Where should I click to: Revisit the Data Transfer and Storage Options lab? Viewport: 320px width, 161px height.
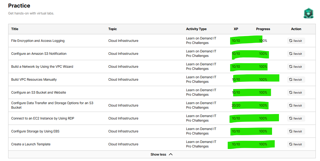click(x=296, y=105)
